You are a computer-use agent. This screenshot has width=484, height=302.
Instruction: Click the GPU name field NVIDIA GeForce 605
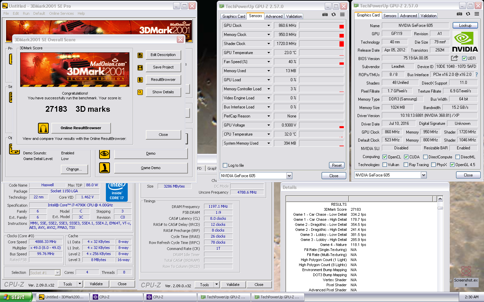(x=415, y=26)
